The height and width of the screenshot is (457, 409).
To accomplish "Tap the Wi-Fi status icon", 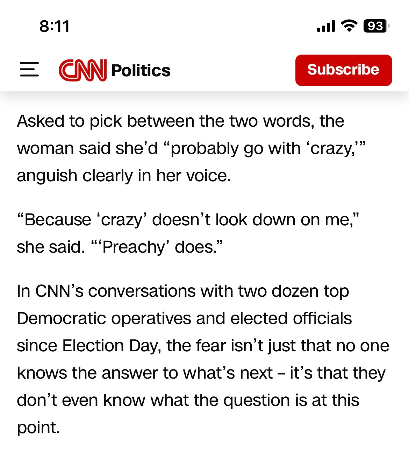I will 349,26.
